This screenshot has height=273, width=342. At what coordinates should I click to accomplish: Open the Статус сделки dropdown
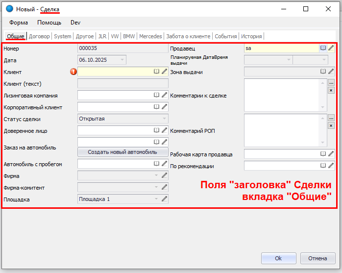pos(164,119)
